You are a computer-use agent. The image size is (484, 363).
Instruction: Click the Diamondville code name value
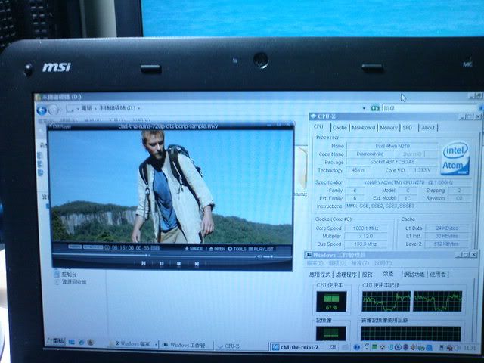click(x=370, y=154)
